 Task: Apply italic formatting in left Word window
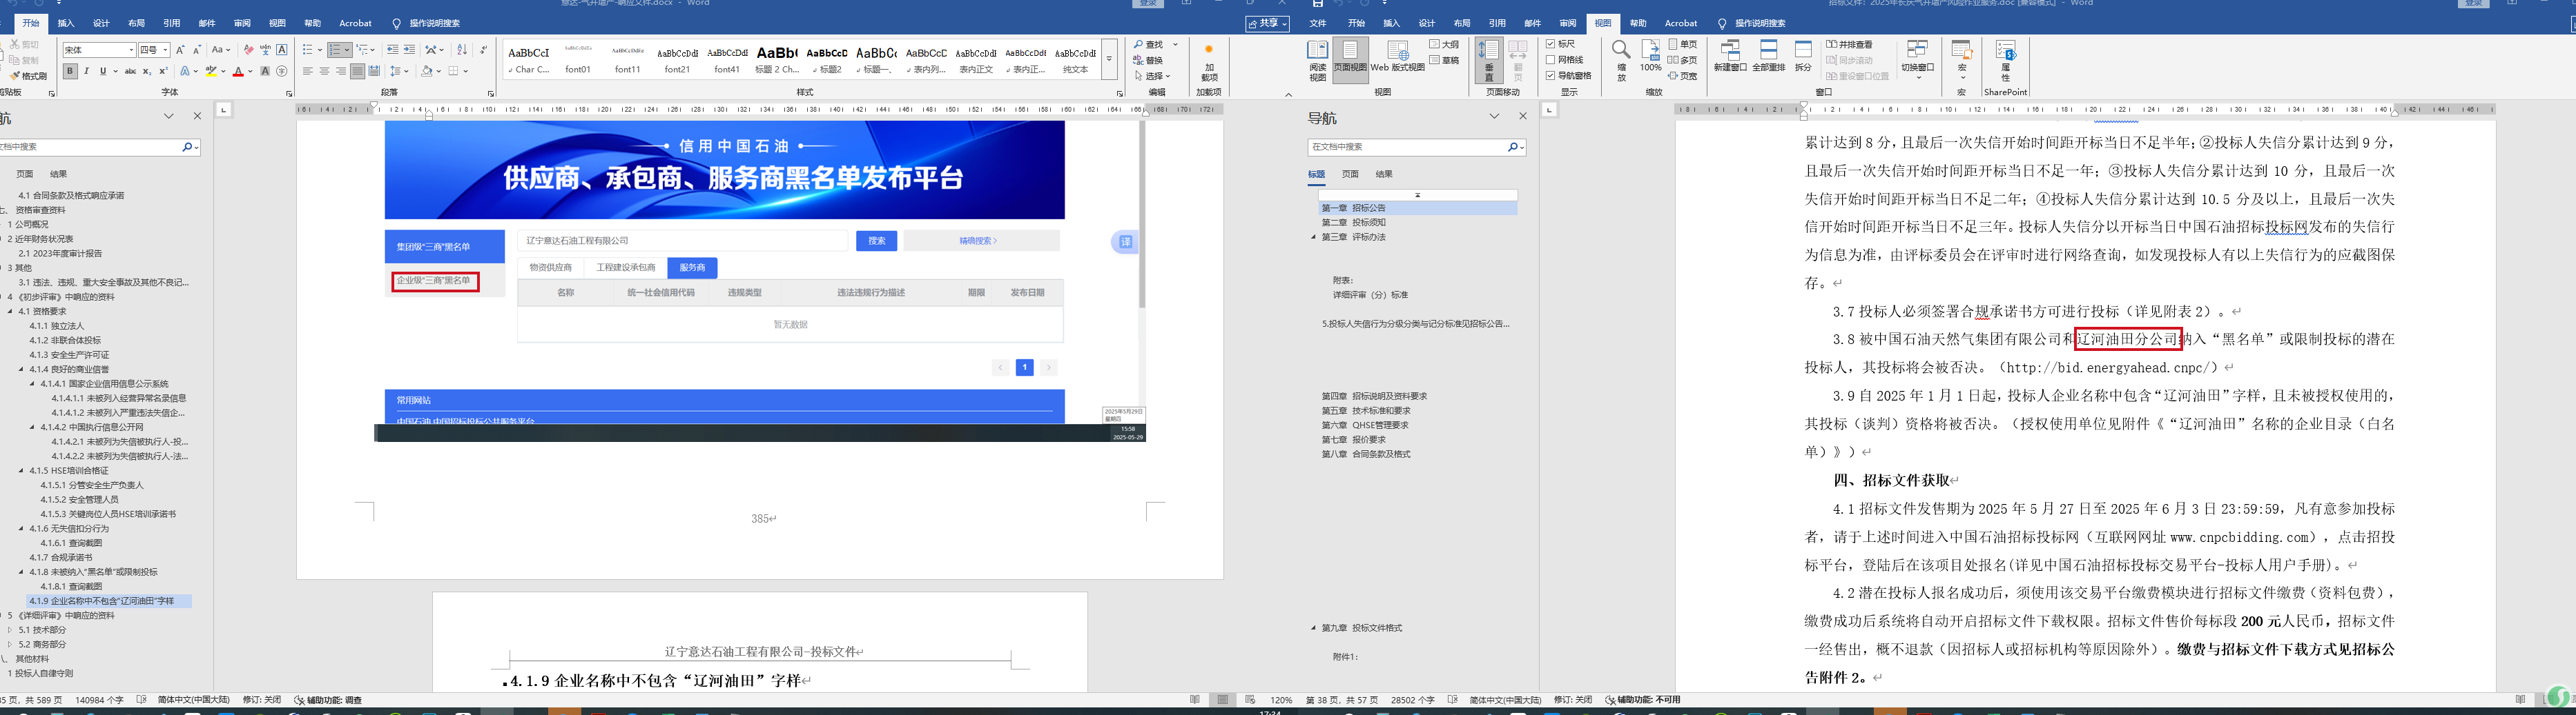click(86, 71)
